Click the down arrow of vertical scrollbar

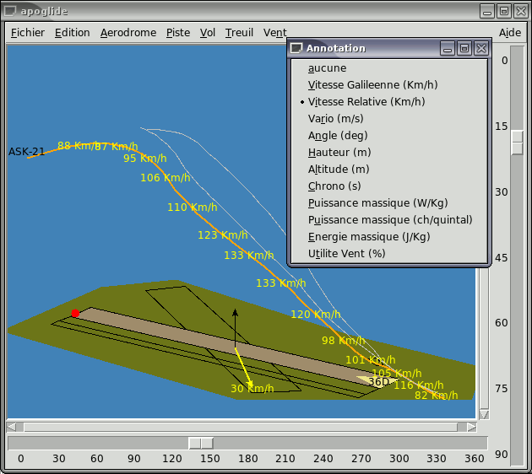(484, 414)
